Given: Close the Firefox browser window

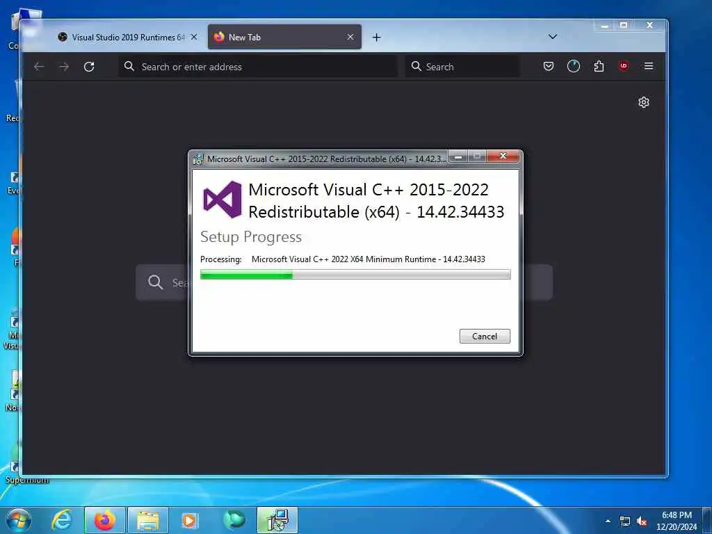Looking at the screenshot, I should pyautogui.click(x=650, y=26).
